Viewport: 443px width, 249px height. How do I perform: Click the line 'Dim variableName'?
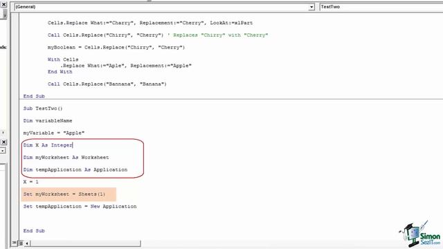point(48,120)
